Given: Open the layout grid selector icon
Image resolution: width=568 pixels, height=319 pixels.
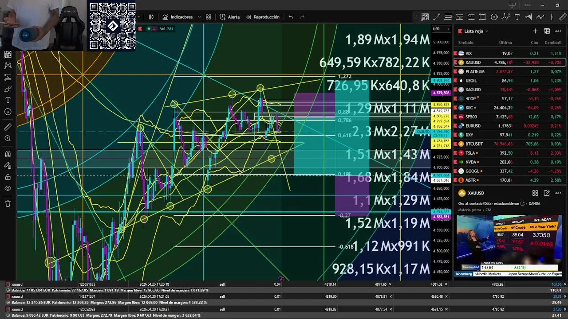Looking at the screenshot, I should point(209,17).
